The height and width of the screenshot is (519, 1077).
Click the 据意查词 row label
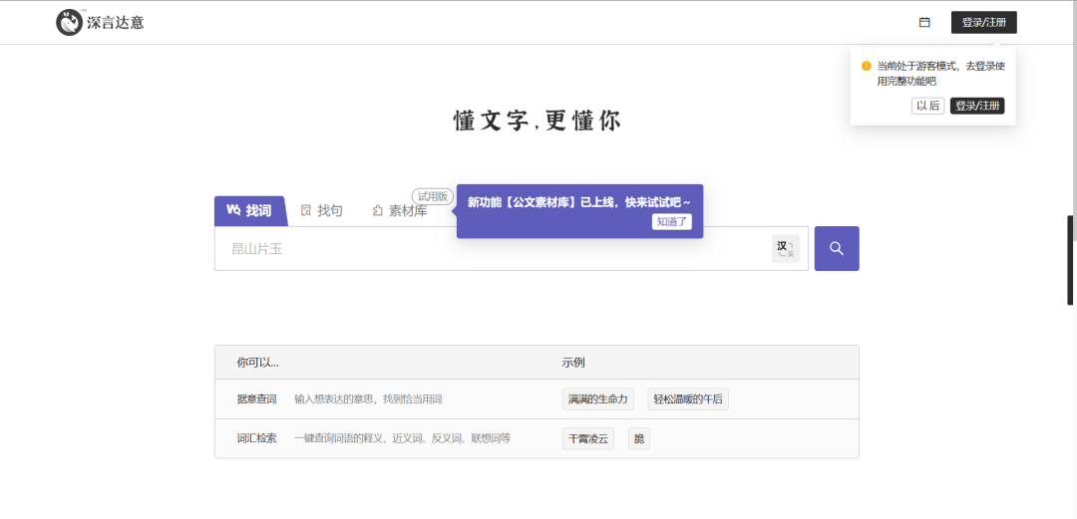coord(257,398)
